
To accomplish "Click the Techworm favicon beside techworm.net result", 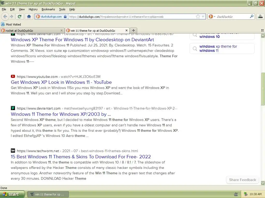I will (x=13, y=151).
